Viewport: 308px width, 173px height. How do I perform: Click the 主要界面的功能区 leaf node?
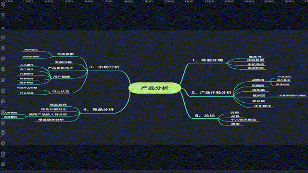[293, 96]
